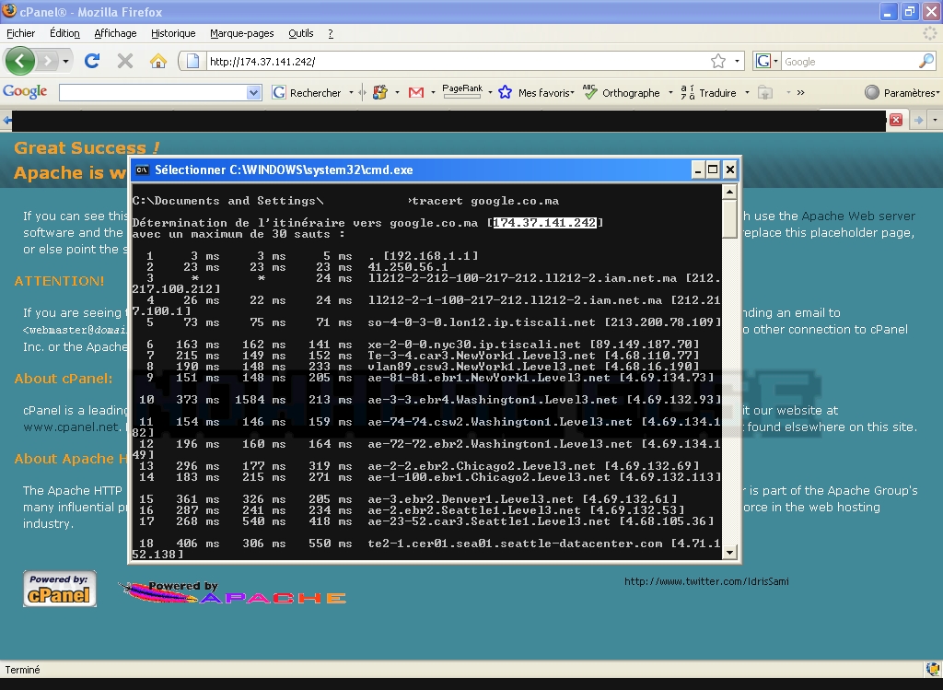Viewport: 943px width, 690px height.
Task: Open the Édition menu
Action: pos(64,33)
